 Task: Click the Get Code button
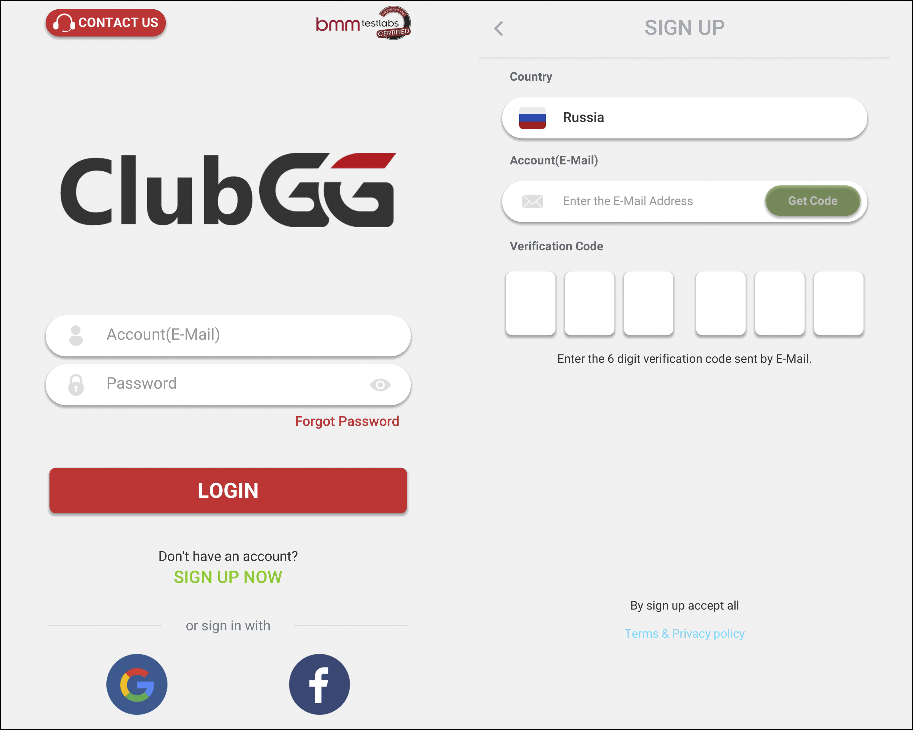pyautogui.click(x=813, y=200)
